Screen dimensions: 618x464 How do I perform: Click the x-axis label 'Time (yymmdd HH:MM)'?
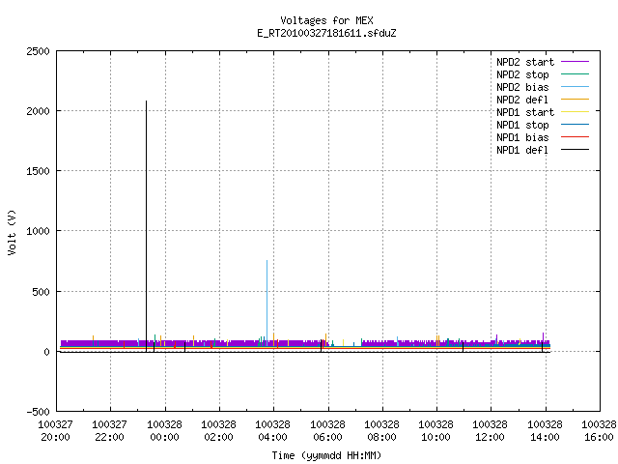click(326, 455)
